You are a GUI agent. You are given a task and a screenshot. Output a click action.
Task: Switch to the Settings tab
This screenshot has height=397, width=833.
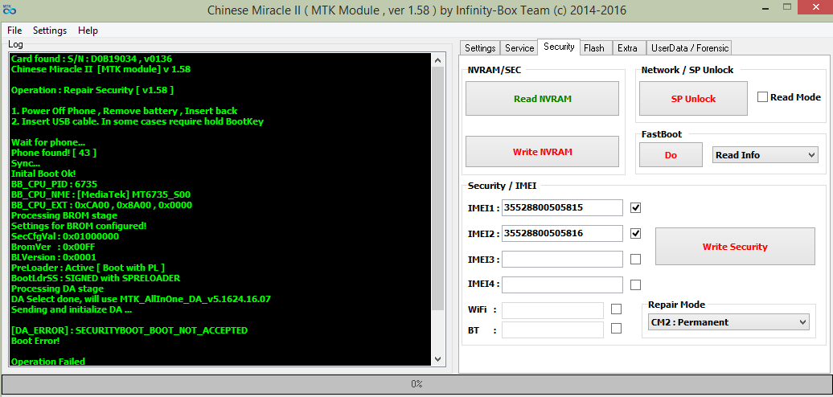[x=480, y=47]
